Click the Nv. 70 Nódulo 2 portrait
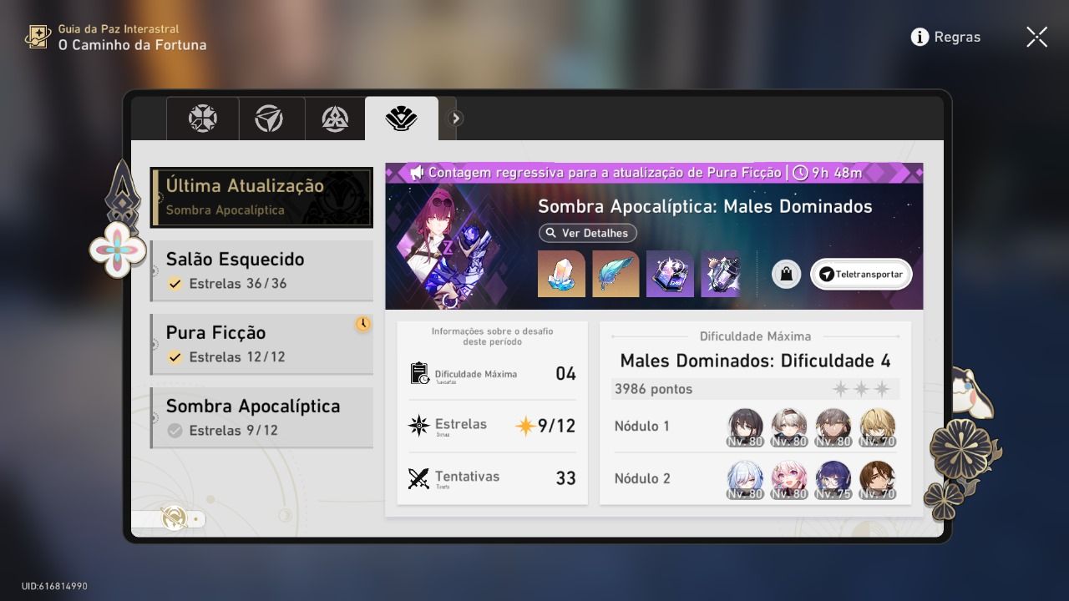This screenshot has height=601, width=1069. pos(877,480)
